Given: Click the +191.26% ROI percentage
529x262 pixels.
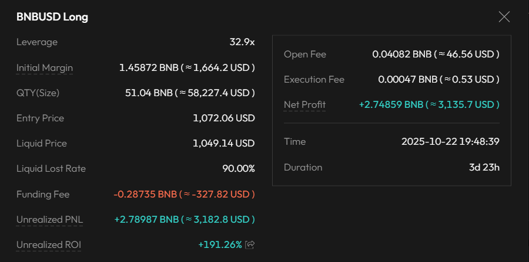Looking at the screenshot, I should 220,244.
